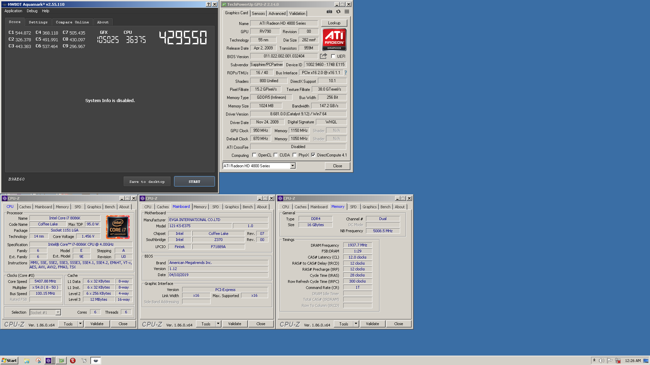Screen dimensions: 650x365
Task: Switch to the Compare Online tab
Action: click(72, 22)
